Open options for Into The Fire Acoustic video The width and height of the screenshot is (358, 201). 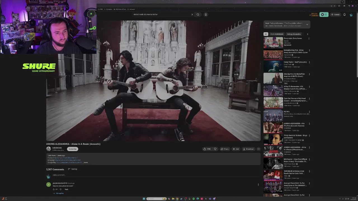(309, 124)
